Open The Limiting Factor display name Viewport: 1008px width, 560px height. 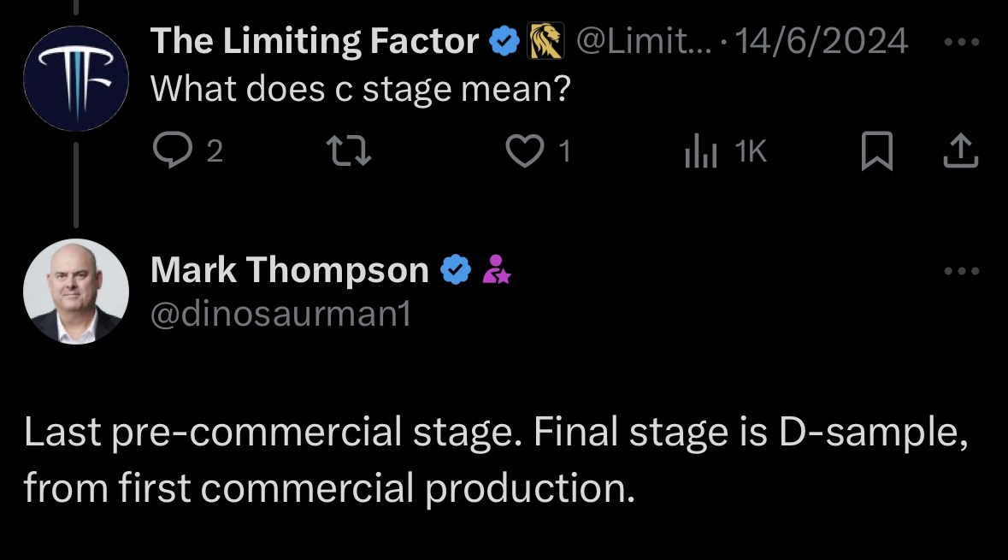tap(315, 41)
